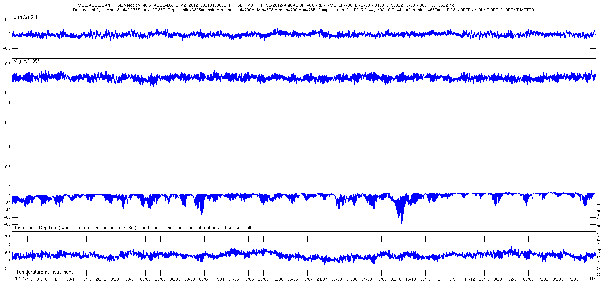
Task: Click the 19/02 date tick label
Action: coord(543,279)
